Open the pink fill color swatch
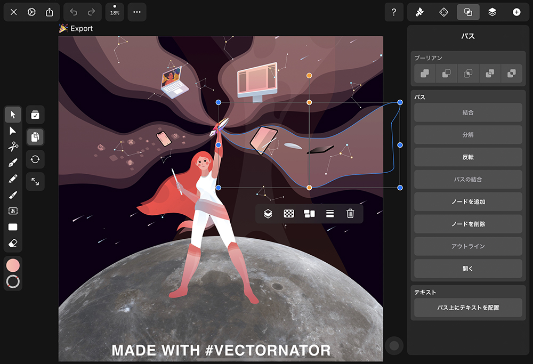This screenshot has height=364, width=533. (13, 265)
